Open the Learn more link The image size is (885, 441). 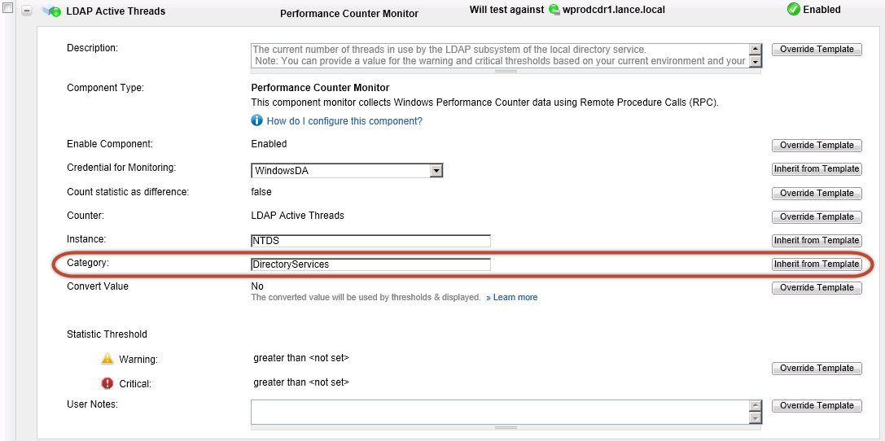click(515, 298)
